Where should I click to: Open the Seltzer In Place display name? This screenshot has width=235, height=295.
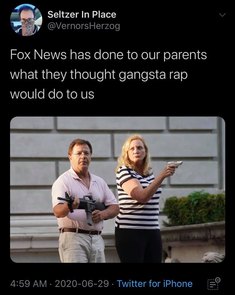tap(82, 14)
